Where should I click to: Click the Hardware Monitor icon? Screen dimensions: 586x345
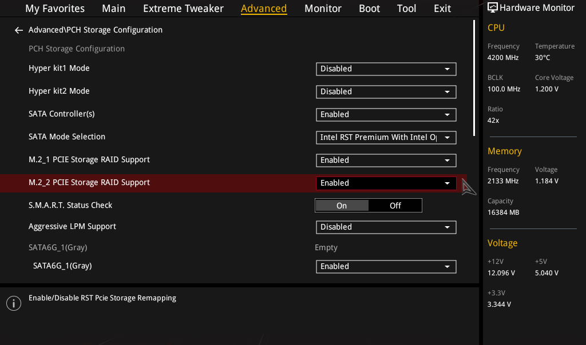493,7
